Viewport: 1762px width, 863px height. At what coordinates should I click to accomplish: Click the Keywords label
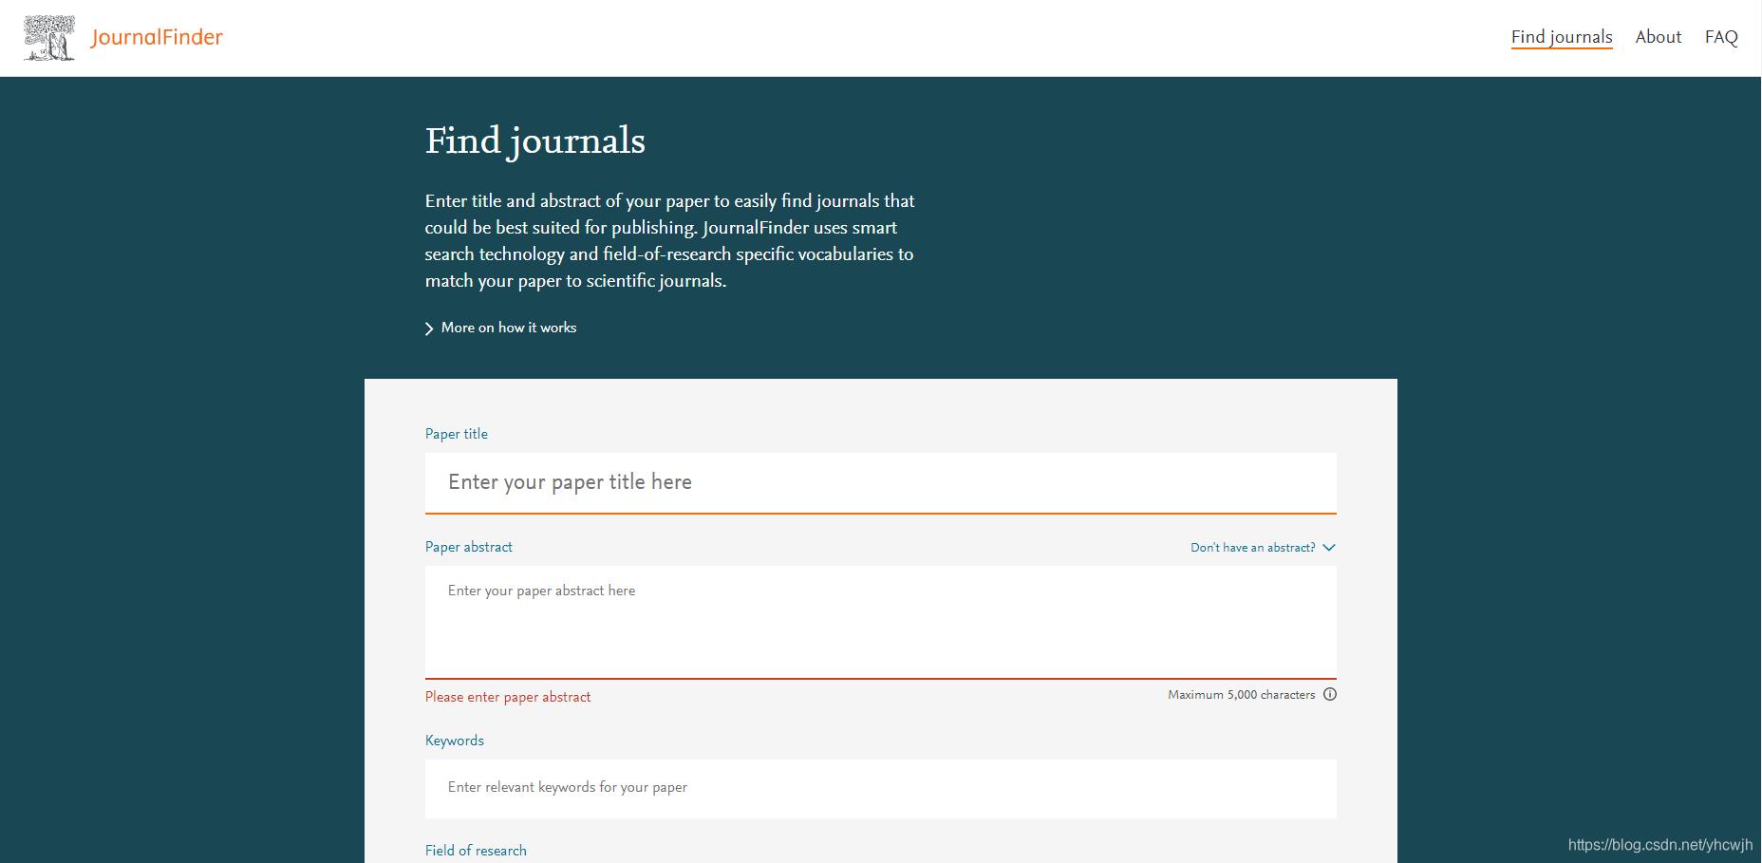pyautogui.click(x=455, y=741)
